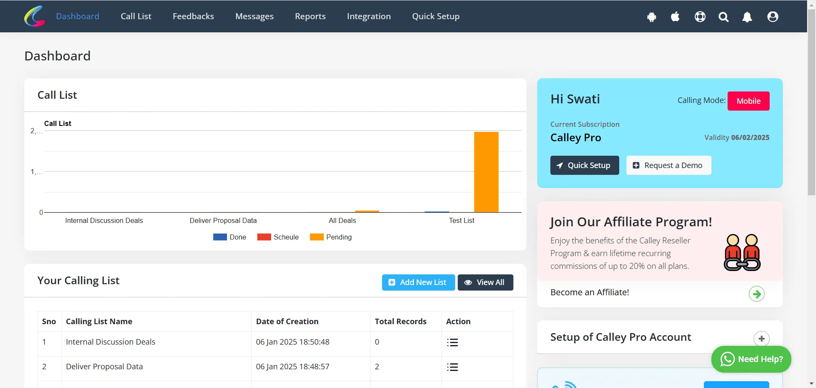The image size is (816, 388).
Task: Open the user profile icon
Action: point(773,17)
